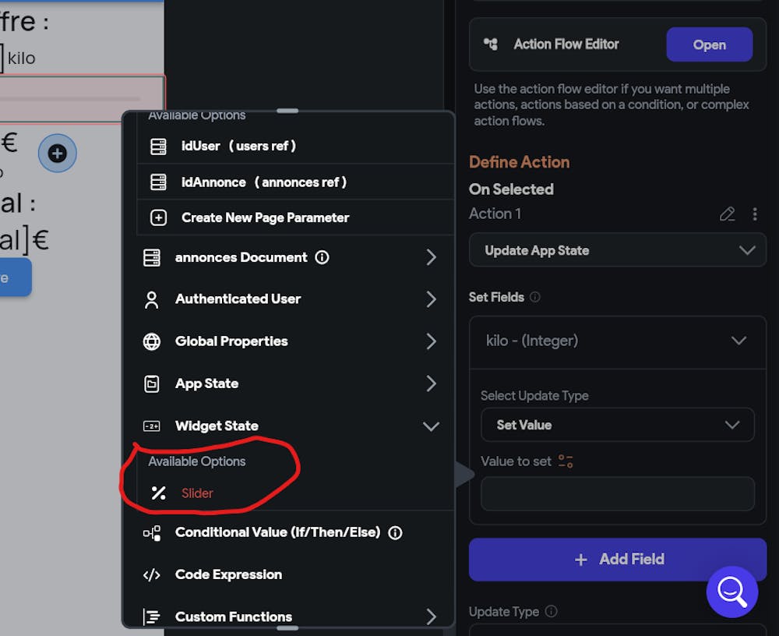Screen dimensions: 779x636
Task: Expand the App State submenu
Action: [x=430, y=383]
